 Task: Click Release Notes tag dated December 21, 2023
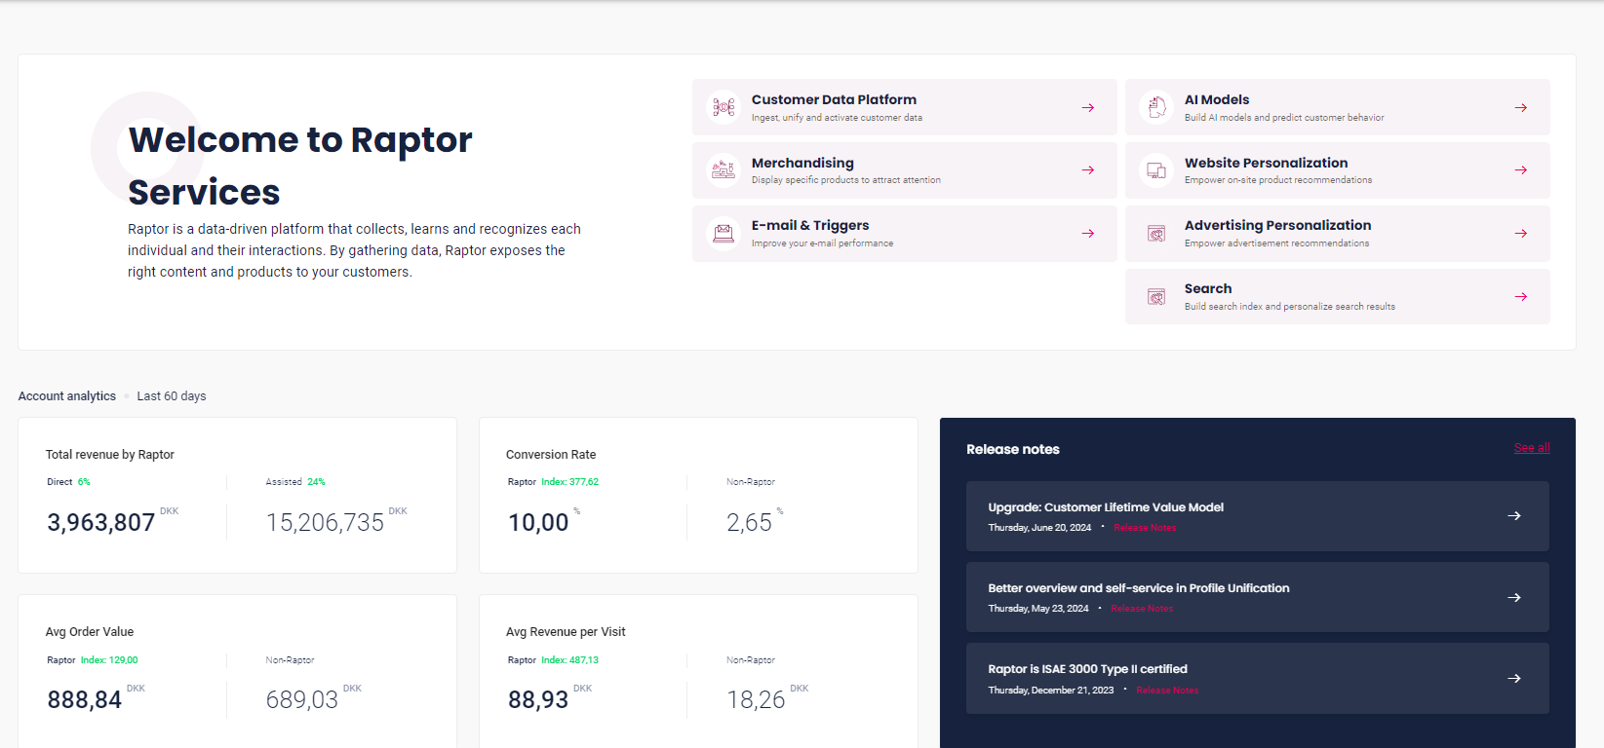(x=1167, y=691)
